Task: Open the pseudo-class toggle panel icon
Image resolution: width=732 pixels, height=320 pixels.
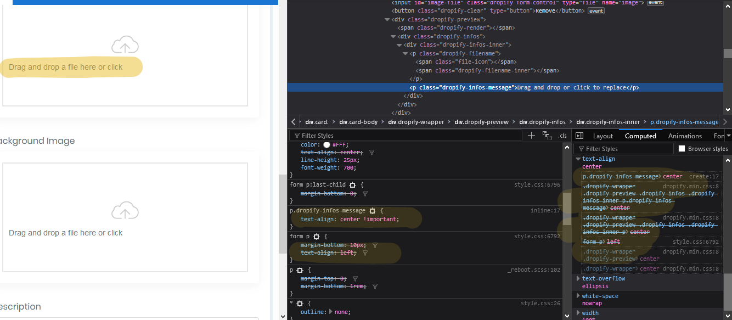Action: coord(547,134)
